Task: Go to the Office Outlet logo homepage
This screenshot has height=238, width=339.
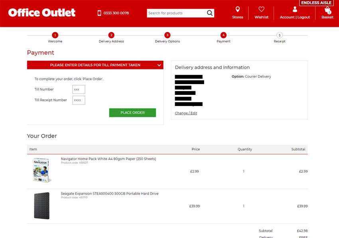Action: pos(42,12)
